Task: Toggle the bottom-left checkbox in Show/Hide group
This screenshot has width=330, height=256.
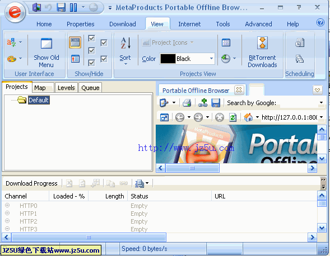Action: [x=91, y=63]
